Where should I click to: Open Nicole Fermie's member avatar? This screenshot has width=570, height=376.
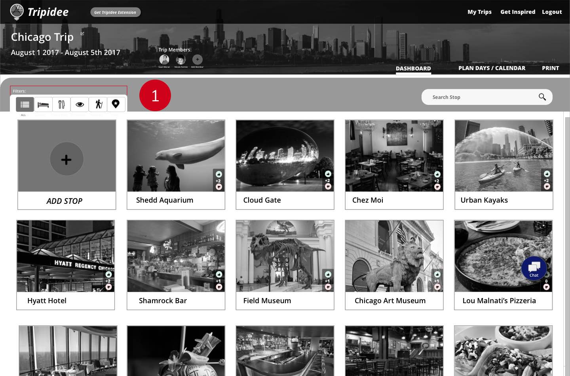point(181,59)
